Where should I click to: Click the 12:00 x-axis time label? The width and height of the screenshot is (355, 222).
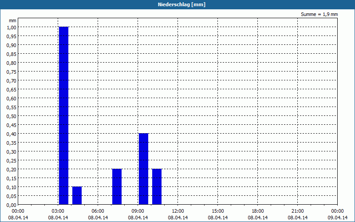(178, 211)
